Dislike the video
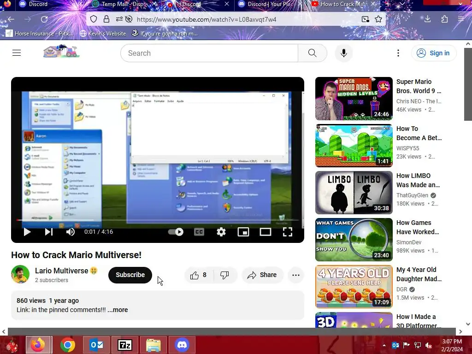 click(225, 275)
